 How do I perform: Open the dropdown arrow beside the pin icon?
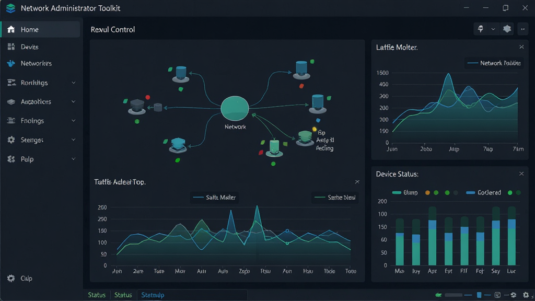tap(493, 29)
